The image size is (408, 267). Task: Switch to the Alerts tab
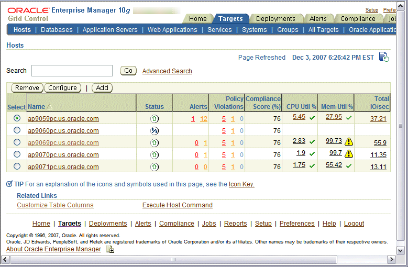point(318,19)
